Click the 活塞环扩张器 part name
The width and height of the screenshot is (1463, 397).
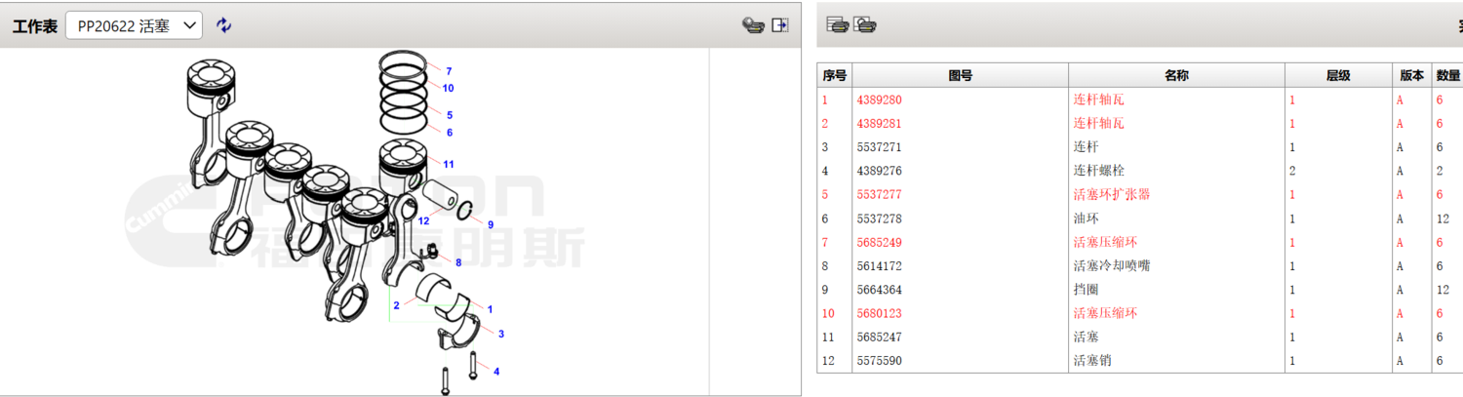tap(1111, 194)
